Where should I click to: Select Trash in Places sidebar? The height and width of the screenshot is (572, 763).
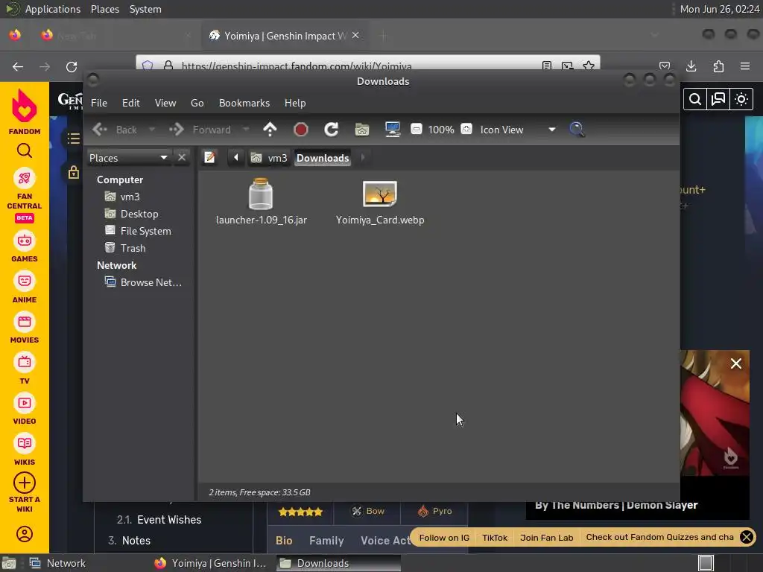click(133, 248)
